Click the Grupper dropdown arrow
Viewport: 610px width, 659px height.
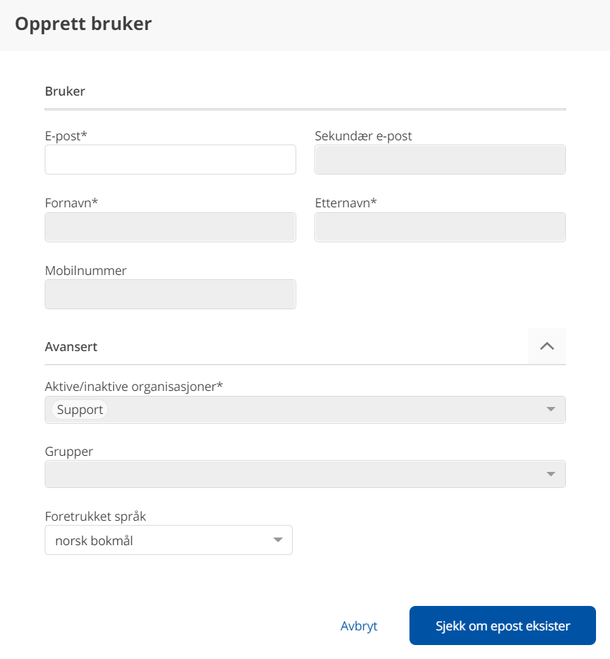tap(551, 474)
